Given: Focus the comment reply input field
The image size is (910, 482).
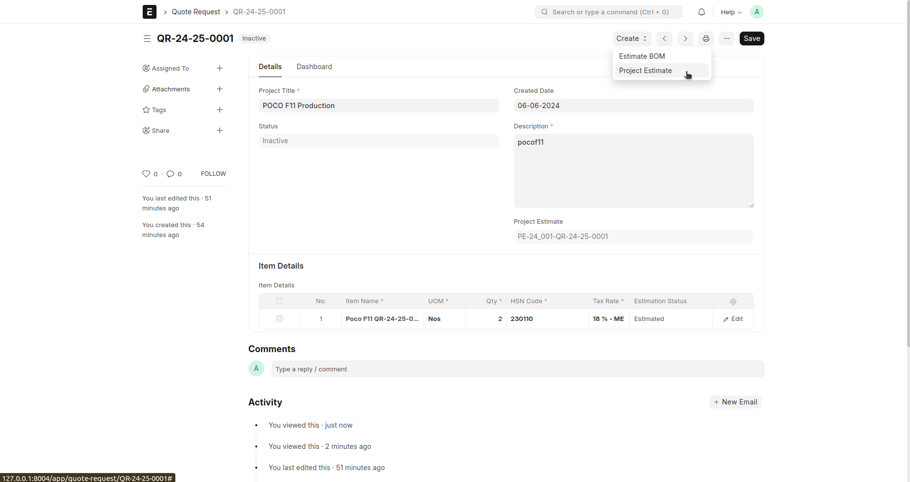Looking at the screenshot, I should pyautogui.click(x=517, y=369).
